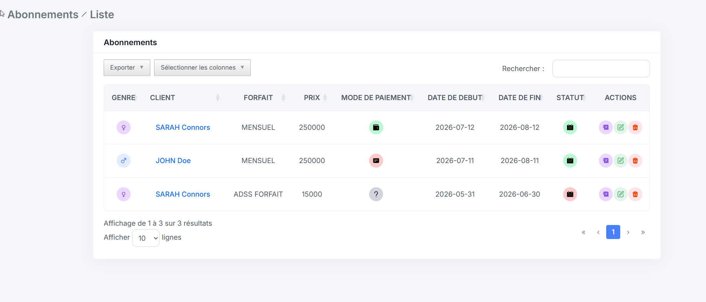Viewport: 706px width, 302px height.
Task: Delete the 2026-07-12 SARAH Connors subscription
Action: [x=635, y=127]
